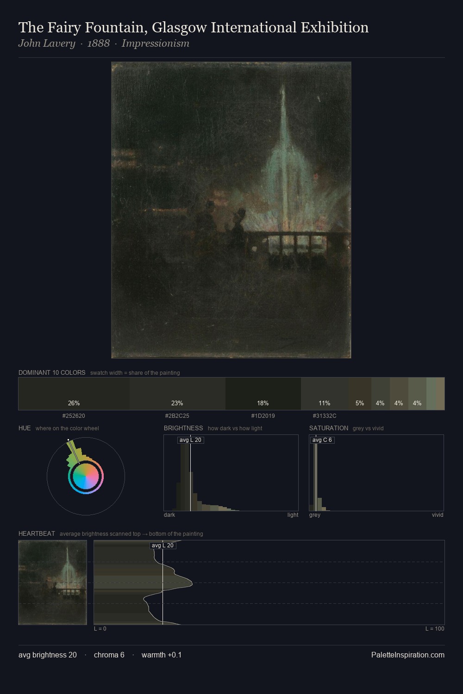
Task: Click the avg L 20 label in Heartbeat
Action: pos(163,545)
